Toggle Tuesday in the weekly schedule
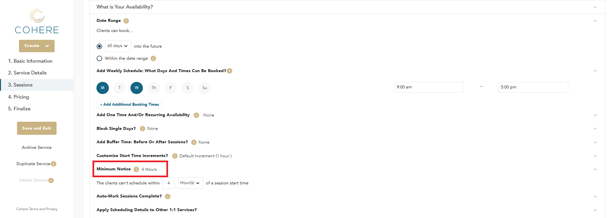The height and width of the screenshot is (218, 610). point(120,88)
